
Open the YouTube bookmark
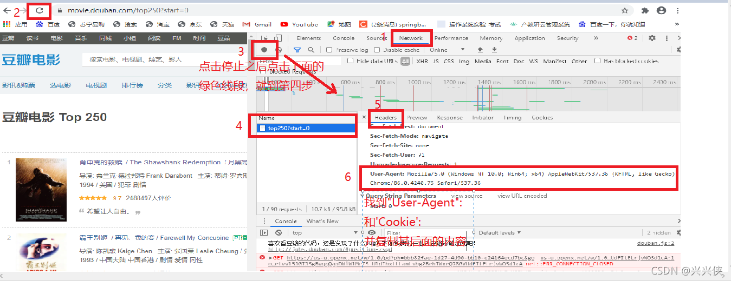click(299, 24)
